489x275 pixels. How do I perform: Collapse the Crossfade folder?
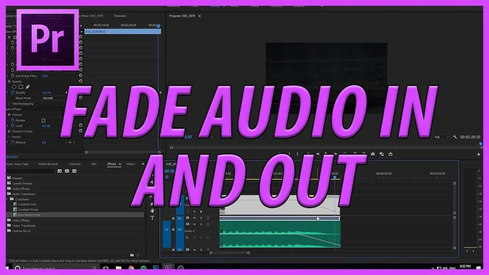(7, 199)
